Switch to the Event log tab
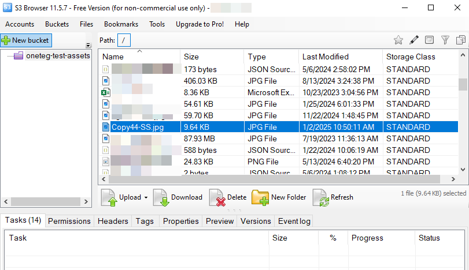 click(294, 221)
